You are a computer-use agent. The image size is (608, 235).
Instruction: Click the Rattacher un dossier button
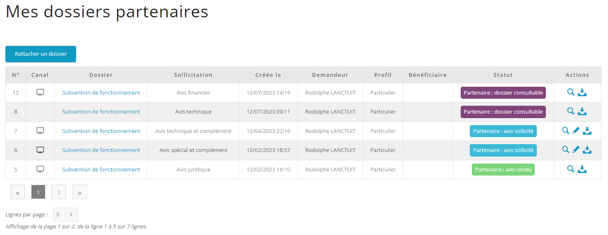click(41, 54)
